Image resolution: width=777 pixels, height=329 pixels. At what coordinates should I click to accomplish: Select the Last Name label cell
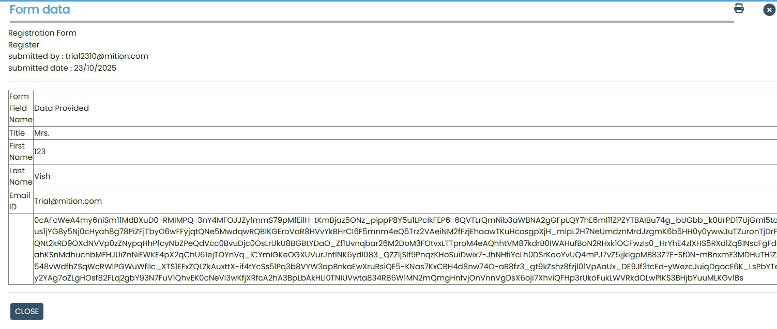(x=21, y=176)
